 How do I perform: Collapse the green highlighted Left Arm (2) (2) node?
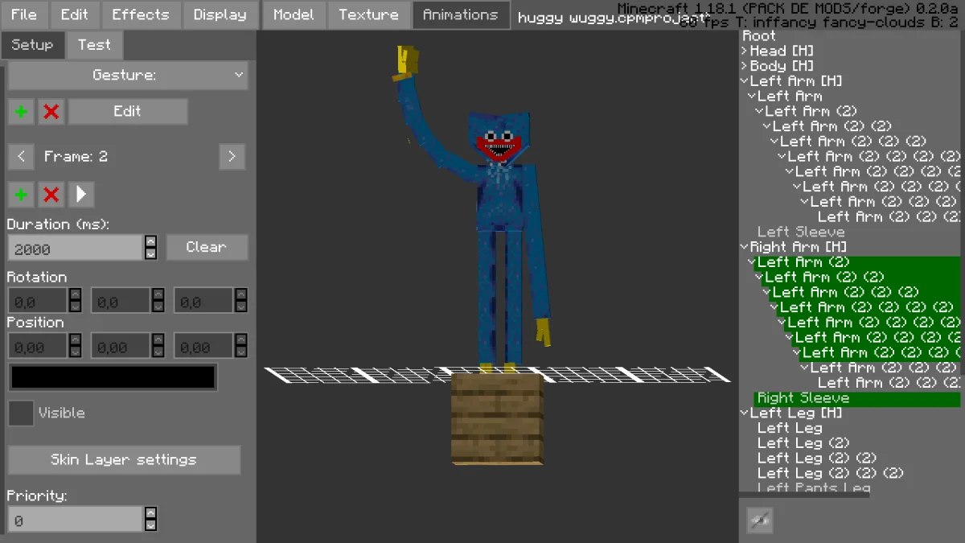(760, 277)
